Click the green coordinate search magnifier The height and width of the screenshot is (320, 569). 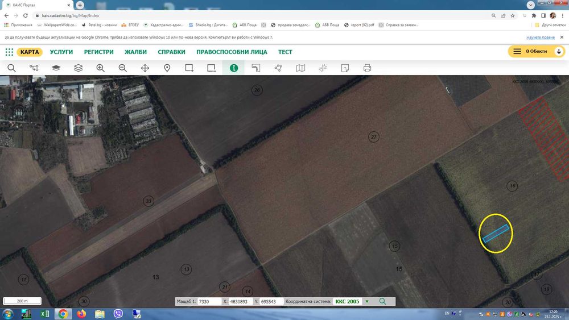point(382,301)
